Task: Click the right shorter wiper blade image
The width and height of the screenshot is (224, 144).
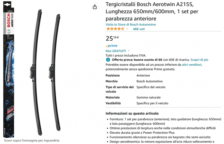Action: tap(55, 72)
